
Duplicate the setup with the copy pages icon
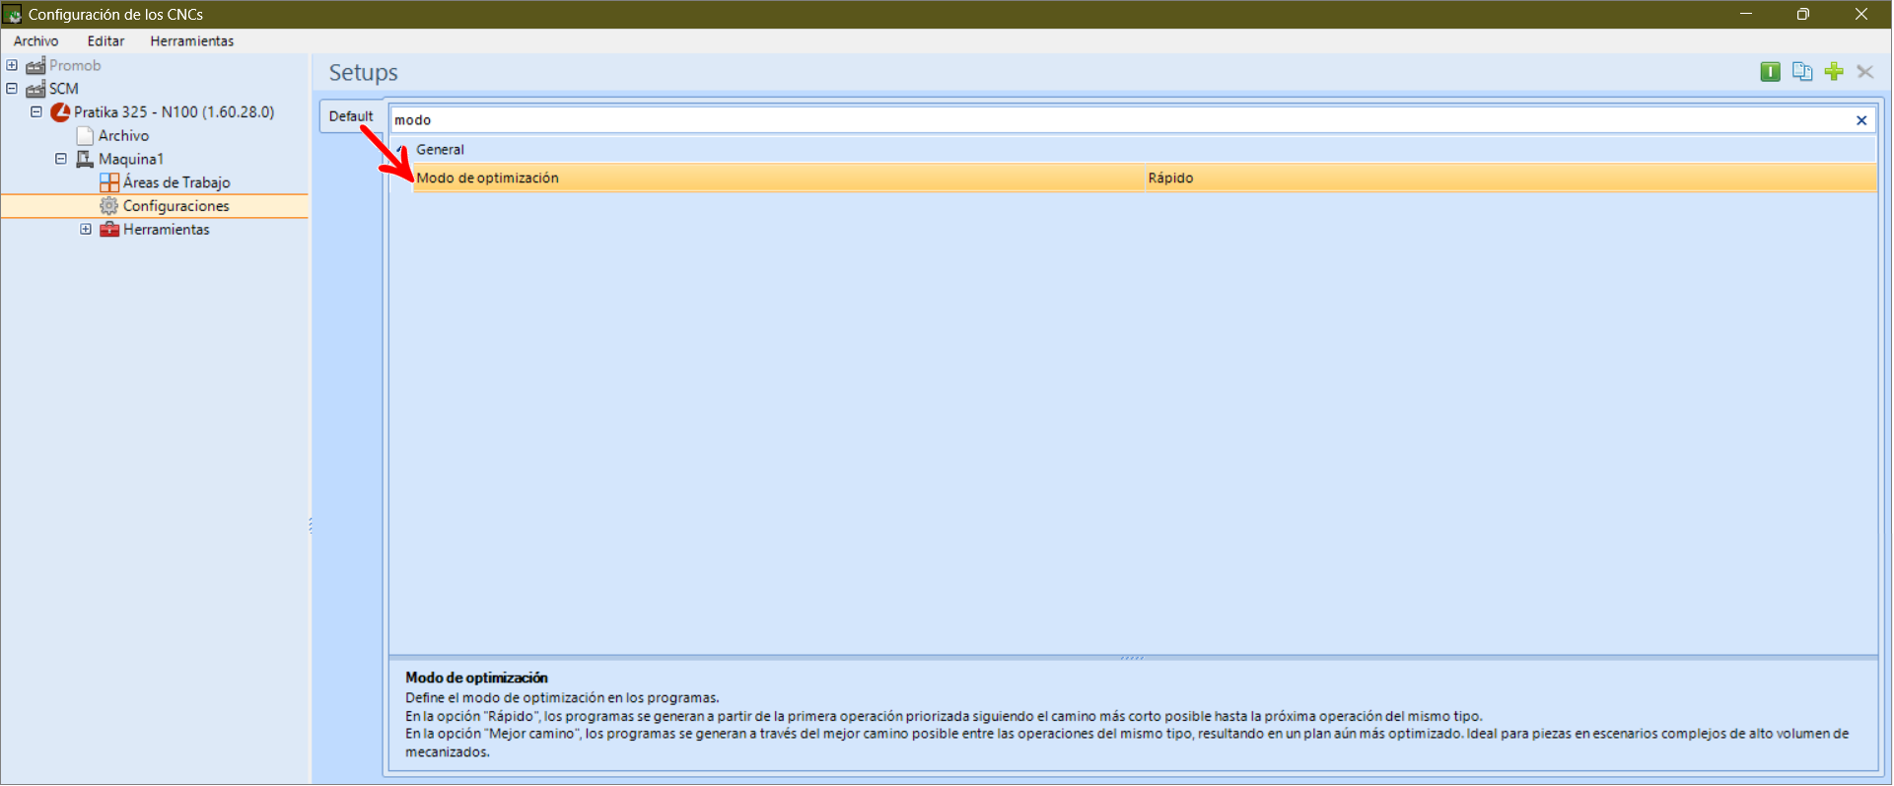pos(1802,71)
